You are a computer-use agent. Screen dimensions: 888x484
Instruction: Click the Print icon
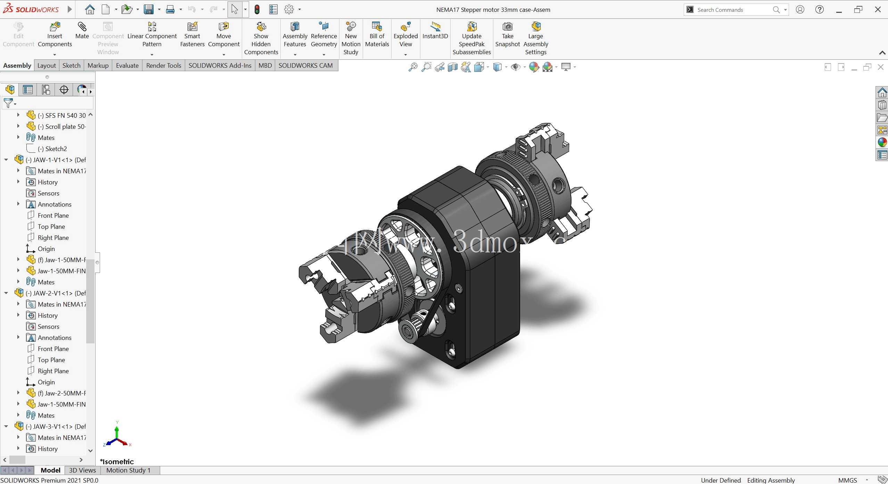pos(170,9)
